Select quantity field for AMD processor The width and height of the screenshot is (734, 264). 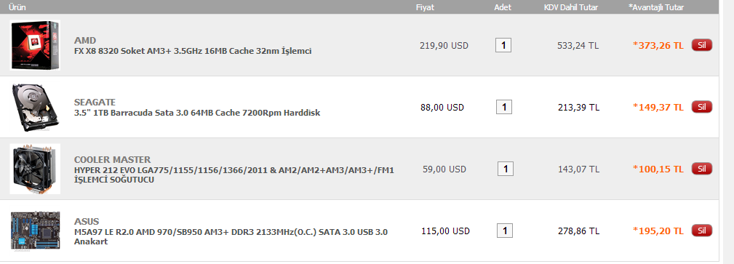coord(503,45)
